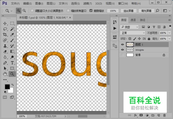Choose zoom out mode in options bar

(24, 11)
